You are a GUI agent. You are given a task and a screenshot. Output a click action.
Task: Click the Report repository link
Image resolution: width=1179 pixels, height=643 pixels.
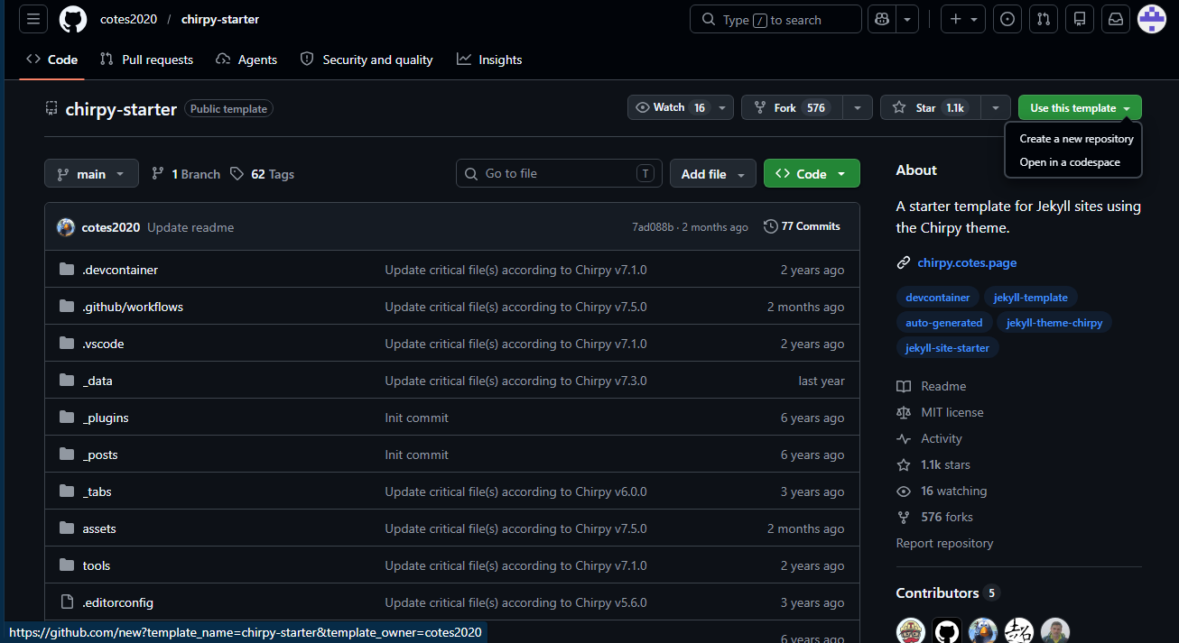(x=944, y=543)
